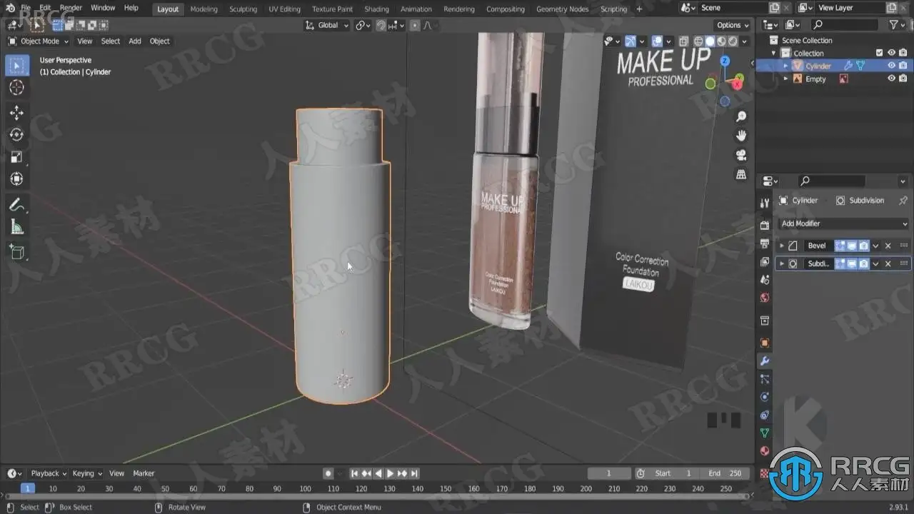914x514 pixels.
Task: Open the Keying dropdown in the timeline
Action: pos(87,473)
